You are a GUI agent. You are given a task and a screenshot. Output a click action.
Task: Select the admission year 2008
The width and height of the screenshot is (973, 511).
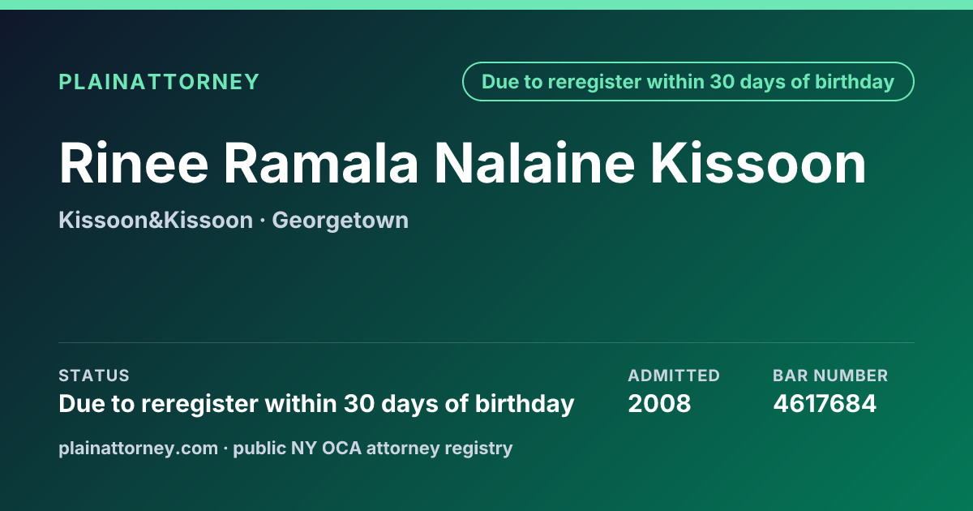pos(659,404)
